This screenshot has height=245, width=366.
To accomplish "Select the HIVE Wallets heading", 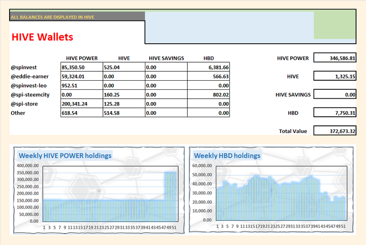I will [42, 37].
